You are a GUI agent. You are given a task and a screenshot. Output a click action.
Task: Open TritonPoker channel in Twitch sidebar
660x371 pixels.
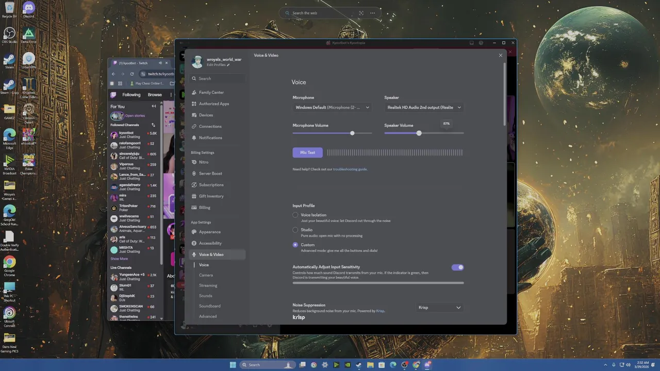tap(134, 208)
